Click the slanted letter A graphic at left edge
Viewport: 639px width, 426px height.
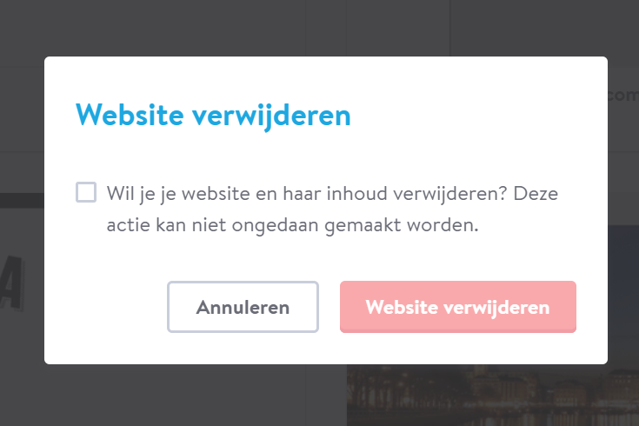[x=12, y=283]
